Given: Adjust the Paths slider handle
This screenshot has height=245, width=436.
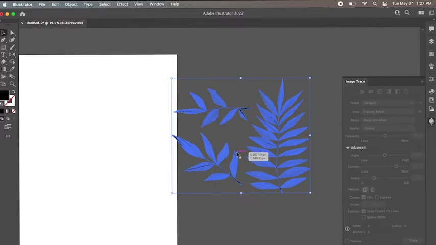Looking at the screenshot, I should 385,155.
